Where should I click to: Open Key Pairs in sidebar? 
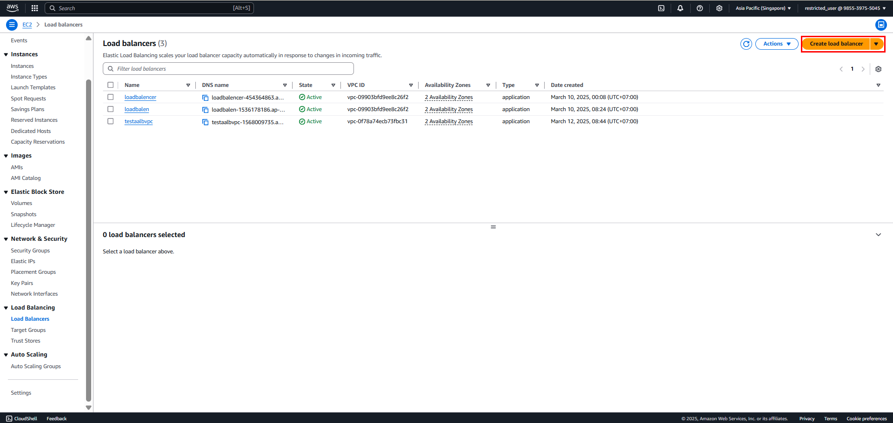[22, 283]
